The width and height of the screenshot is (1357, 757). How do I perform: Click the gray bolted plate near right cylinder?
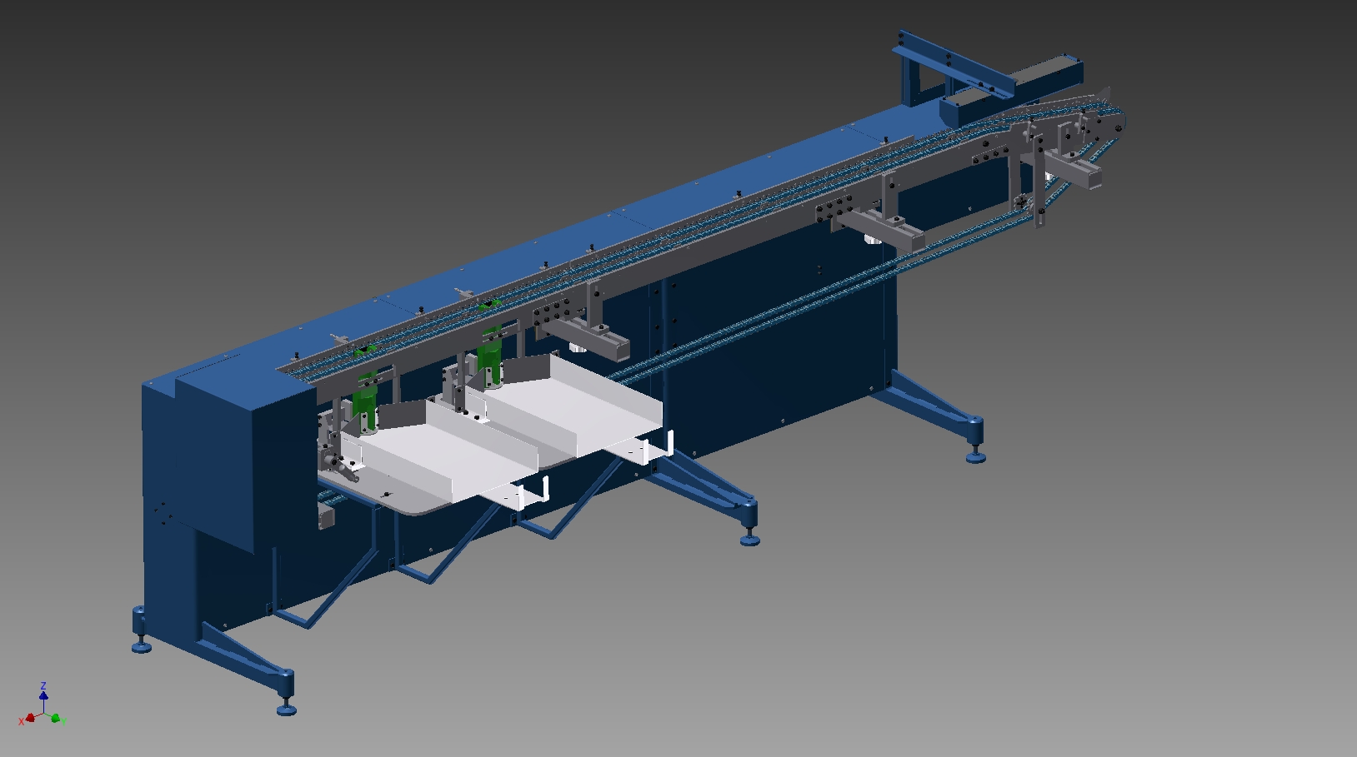[x=552, y=314]
